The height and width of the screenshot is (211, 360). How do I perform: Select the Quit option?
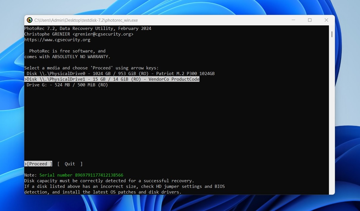click(70, 164)
